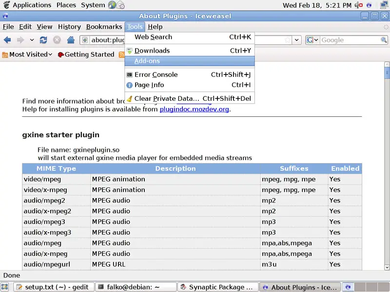Viewport: 390px width, 292px height.
Task: Open Error Console from Tools menu
Action: pyautogui.click(x=156, y=74)
